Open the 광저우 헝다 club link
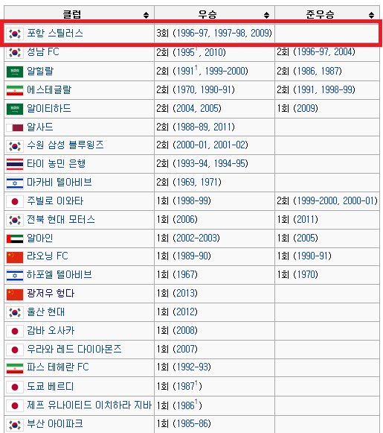 (x=51, y=294)
